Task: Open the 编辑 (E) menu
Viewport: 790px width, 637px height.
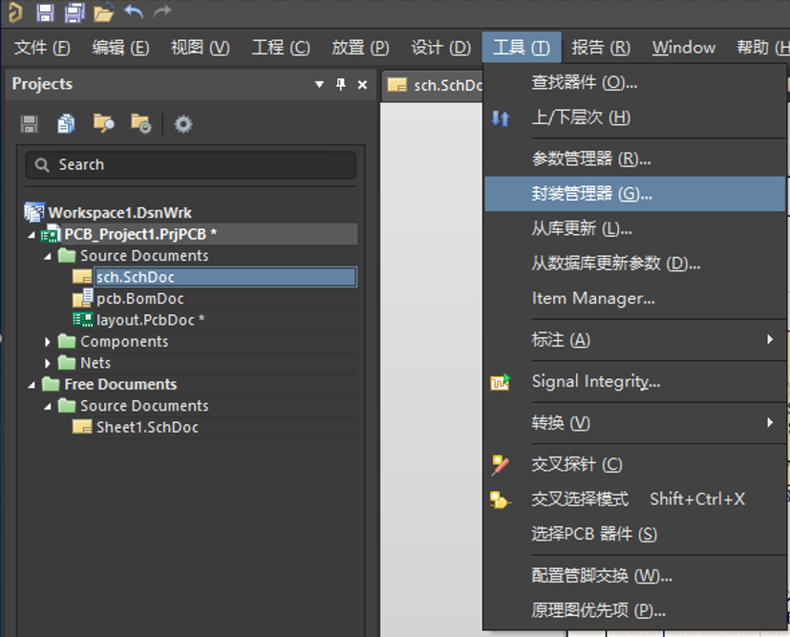Action: (x=120, y=48)
